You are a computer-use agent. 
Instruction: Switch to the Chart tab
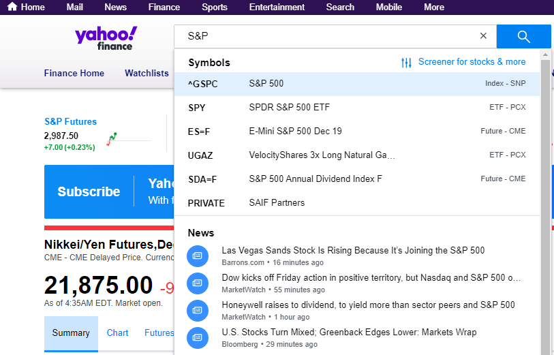tap(117, 333)
